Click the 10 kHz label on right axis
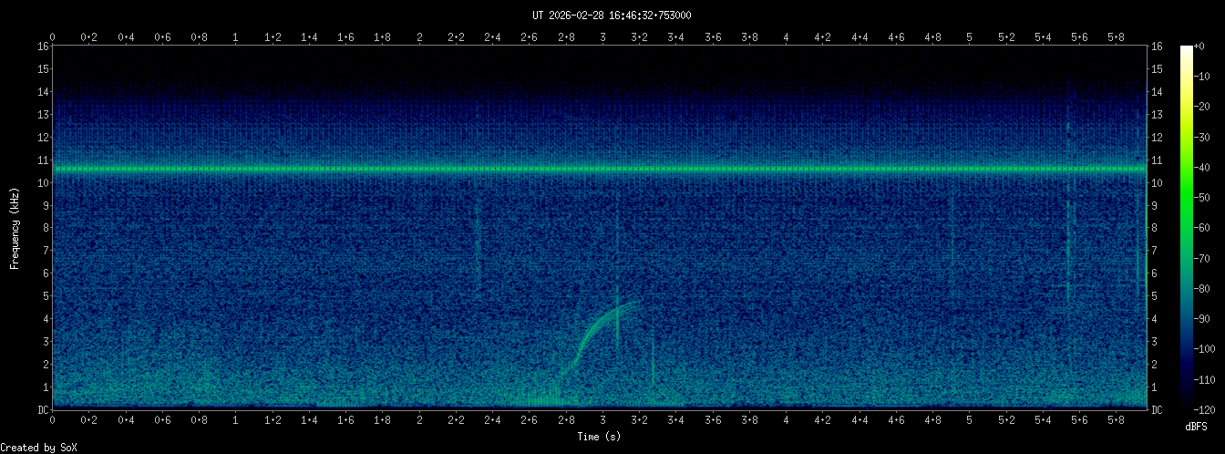The width and height of the screenshot is (1225, 454). 1158,183
